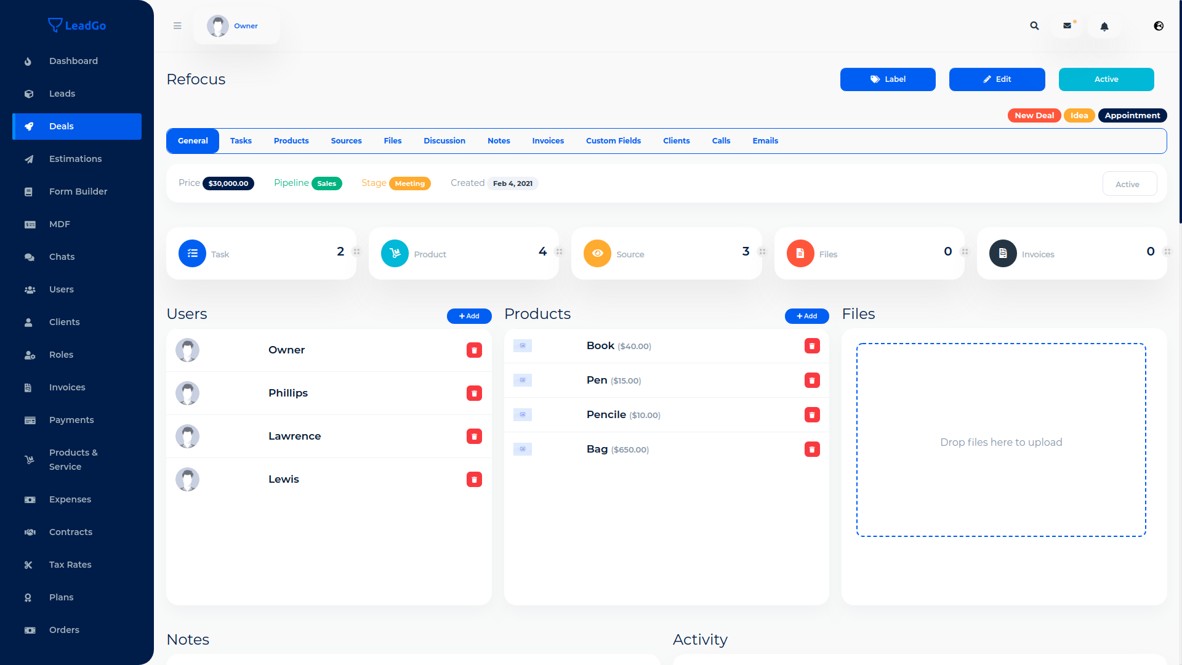Click the New Deal label badge
This screenshot has height=665, width=1182.
click(x=1034, y=116)
